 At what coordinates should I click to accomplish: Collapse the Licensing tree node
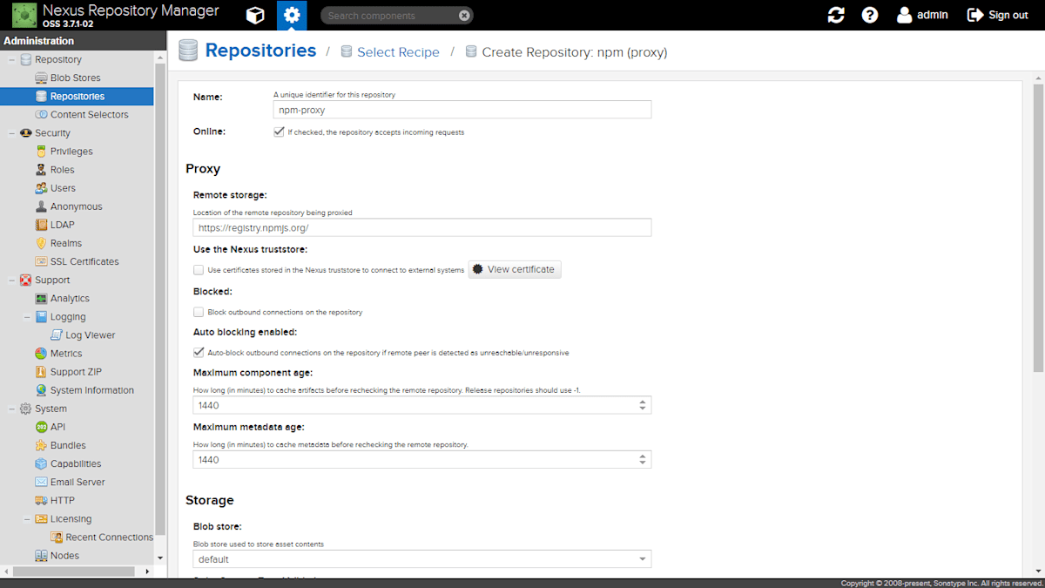(x=27, y=519)
